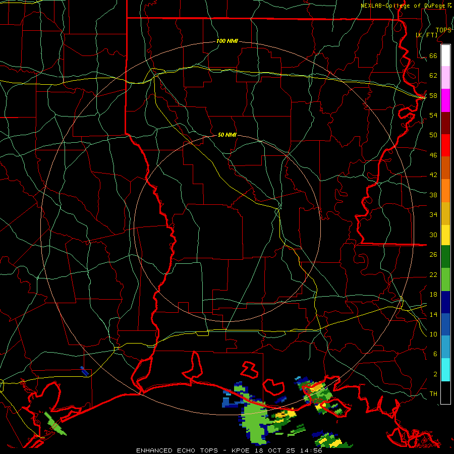Screen dimensions: 454x454
Task: Click the TH threshold legend label
Action: [433, 393]
